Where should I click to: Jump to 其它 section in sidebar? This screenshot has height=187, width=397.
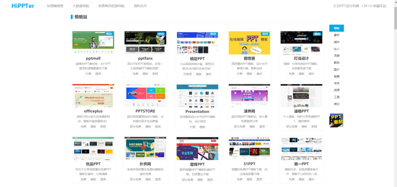(x=336, y=104)
